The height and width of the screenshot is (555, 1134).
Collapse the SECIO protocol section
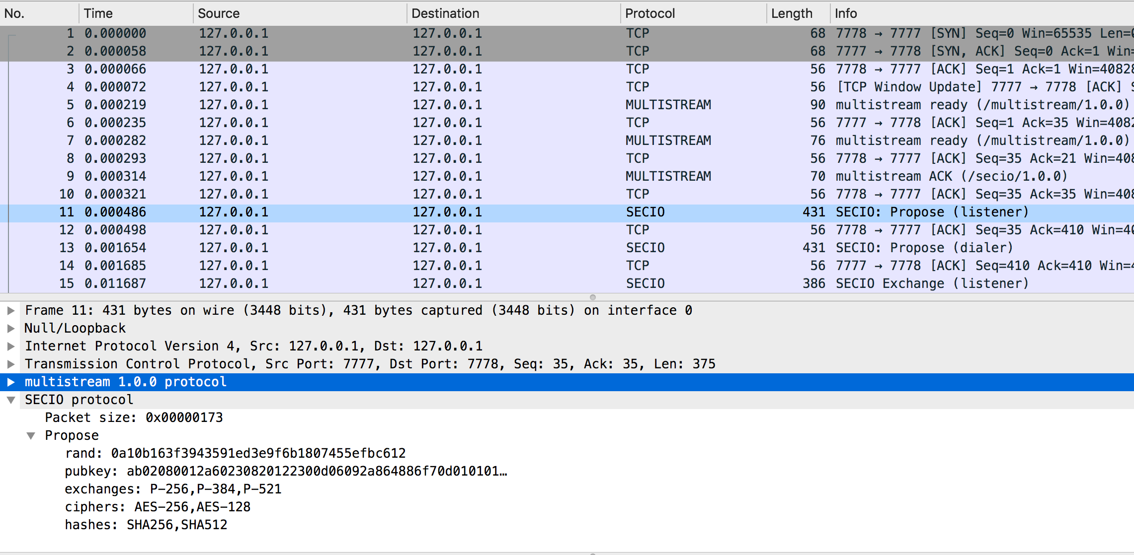coord(10,400)
